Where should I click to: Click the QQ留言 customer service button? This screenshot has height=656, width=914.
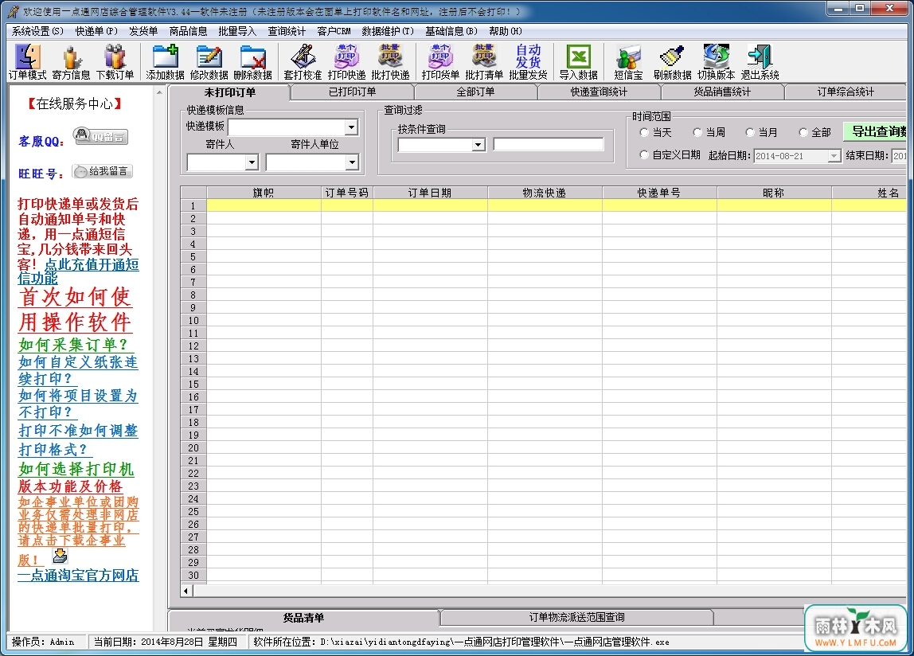tap(100, 136)
